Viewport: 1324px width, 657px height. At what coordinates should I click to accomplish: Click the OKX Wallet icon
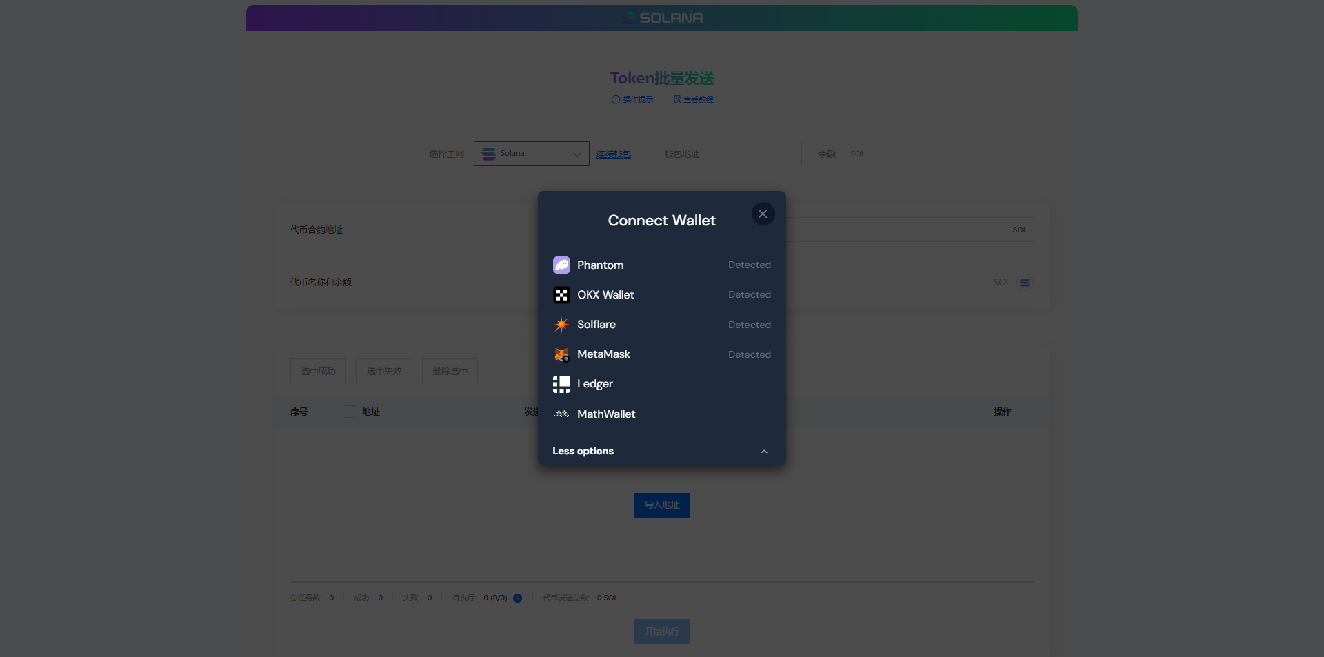[x=561, y=295]
